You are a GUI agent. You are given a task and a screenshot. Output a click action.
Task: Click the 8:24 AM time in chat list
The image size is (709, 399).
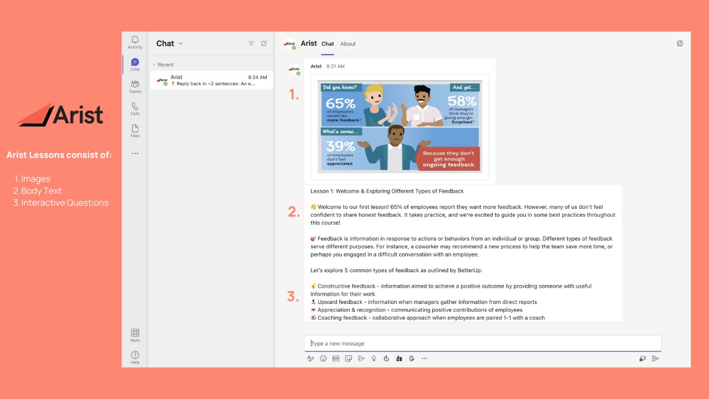pos(257,77)
